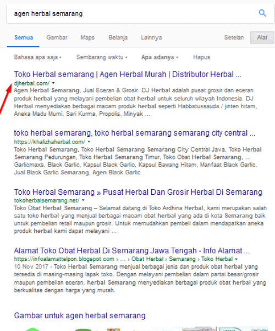This screenshot has width=275, height=331.
Task: Select the Semua tab
Action: 24,38
